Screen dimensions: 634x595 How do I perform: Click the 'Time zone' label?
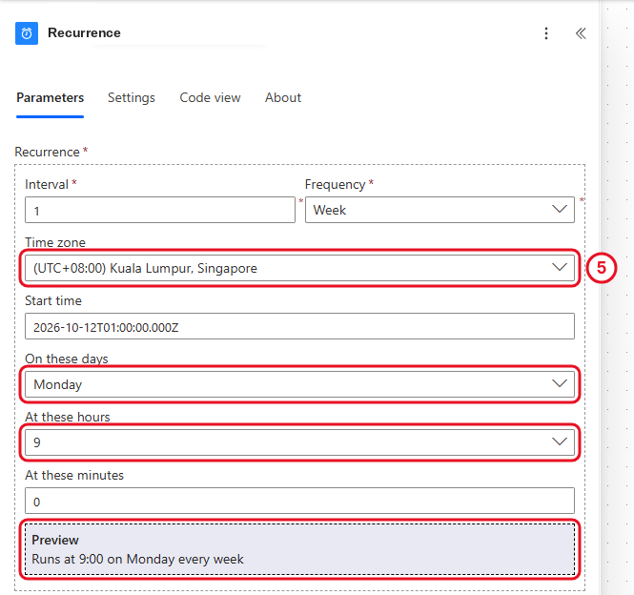[55, 242]
